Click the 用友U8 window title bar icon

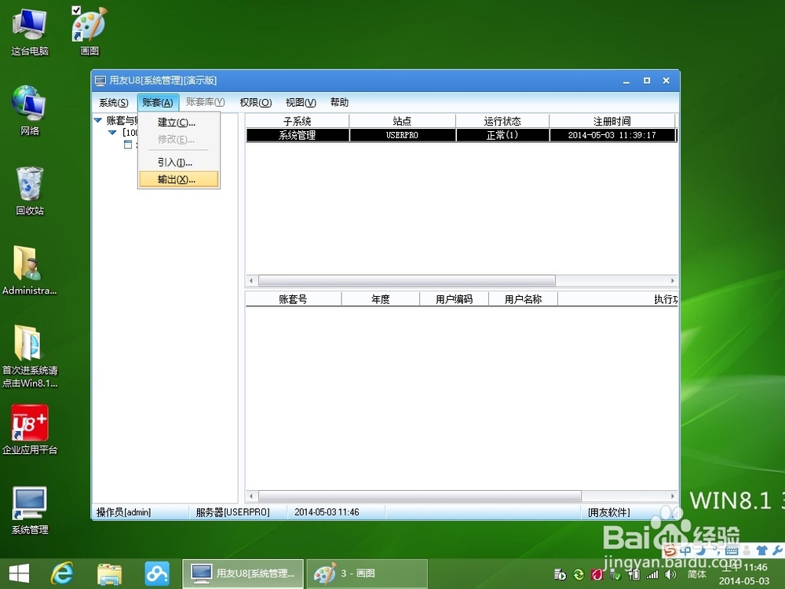point(100,81)
